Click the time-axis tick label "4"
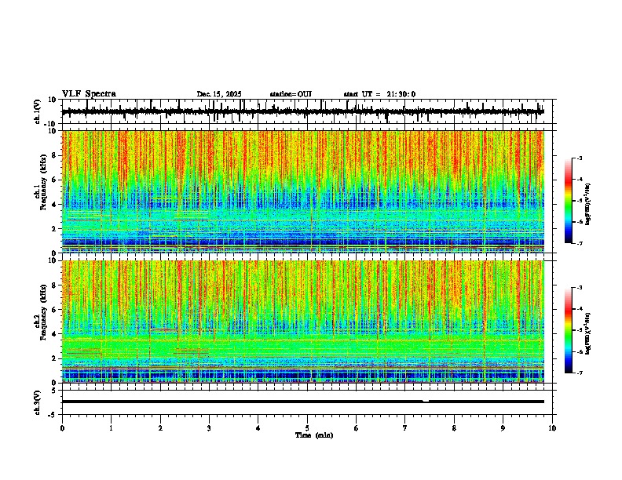 tap(258, 428)
